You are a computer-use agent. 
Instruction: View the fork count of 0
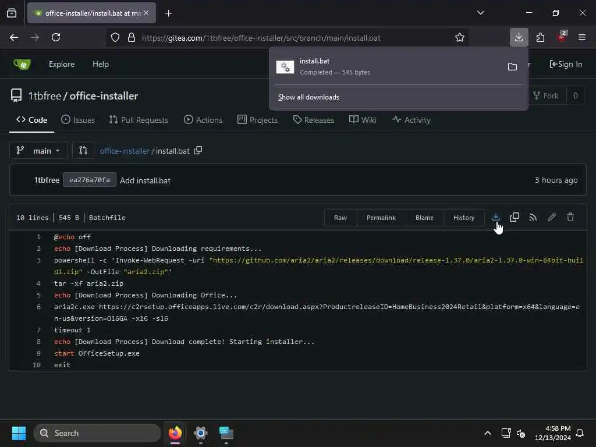click(x=575, y=95)
